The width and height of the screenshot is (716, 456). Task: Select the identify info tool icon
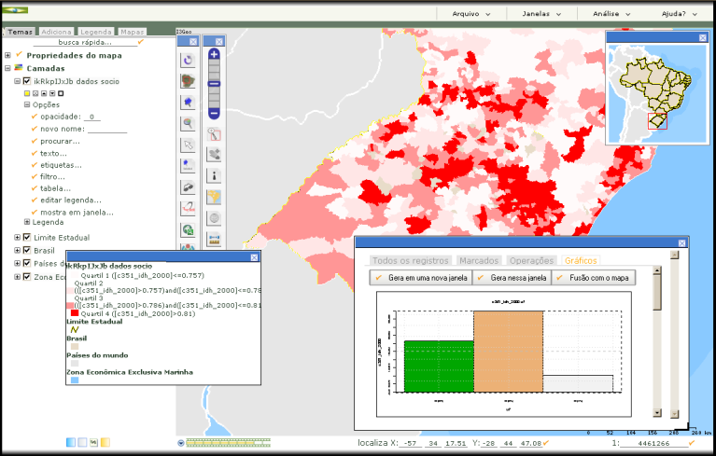tap(214, 174)
